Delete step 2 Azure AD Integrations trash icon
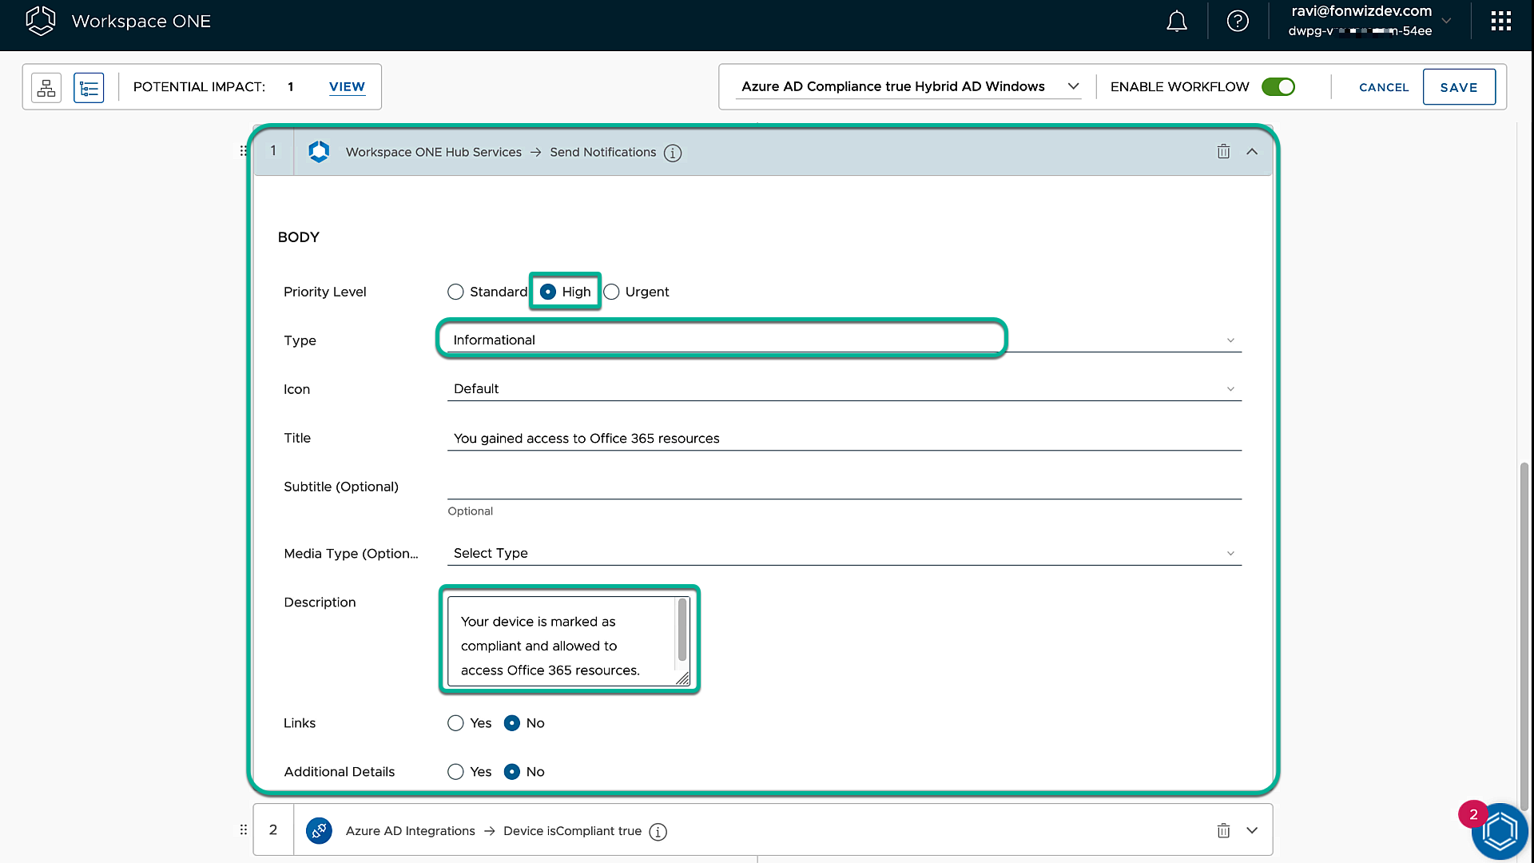 (1223, 831)
